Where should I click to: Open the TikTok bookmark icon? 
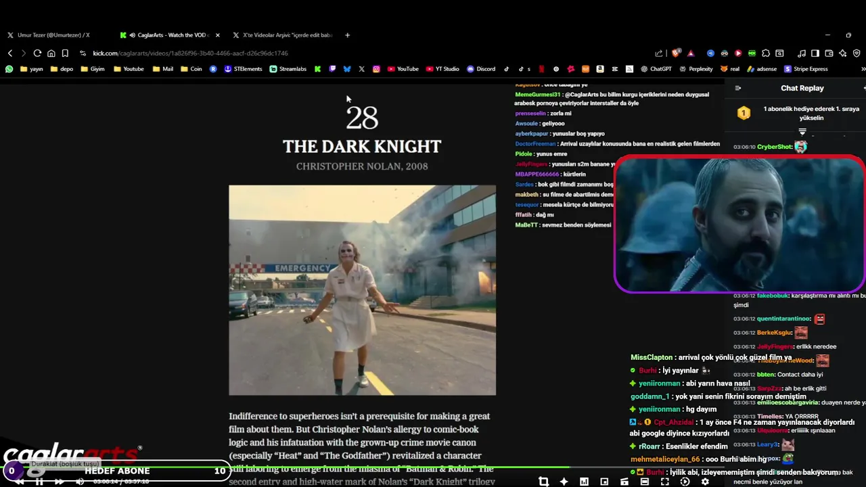[x=506, y=69]
